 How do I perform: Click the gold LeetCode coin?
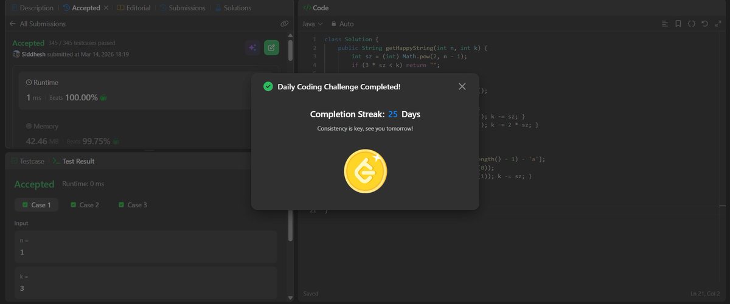(365, 170)
